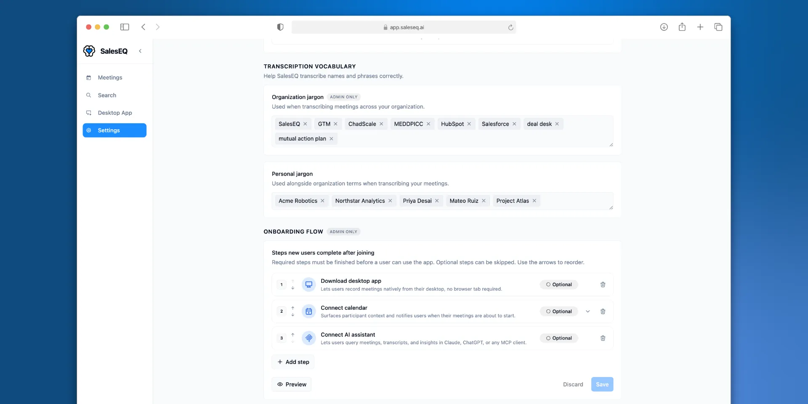Remove the deal desk jargon tag
This screenshot has width=808, height=404.
coord(557,124)
